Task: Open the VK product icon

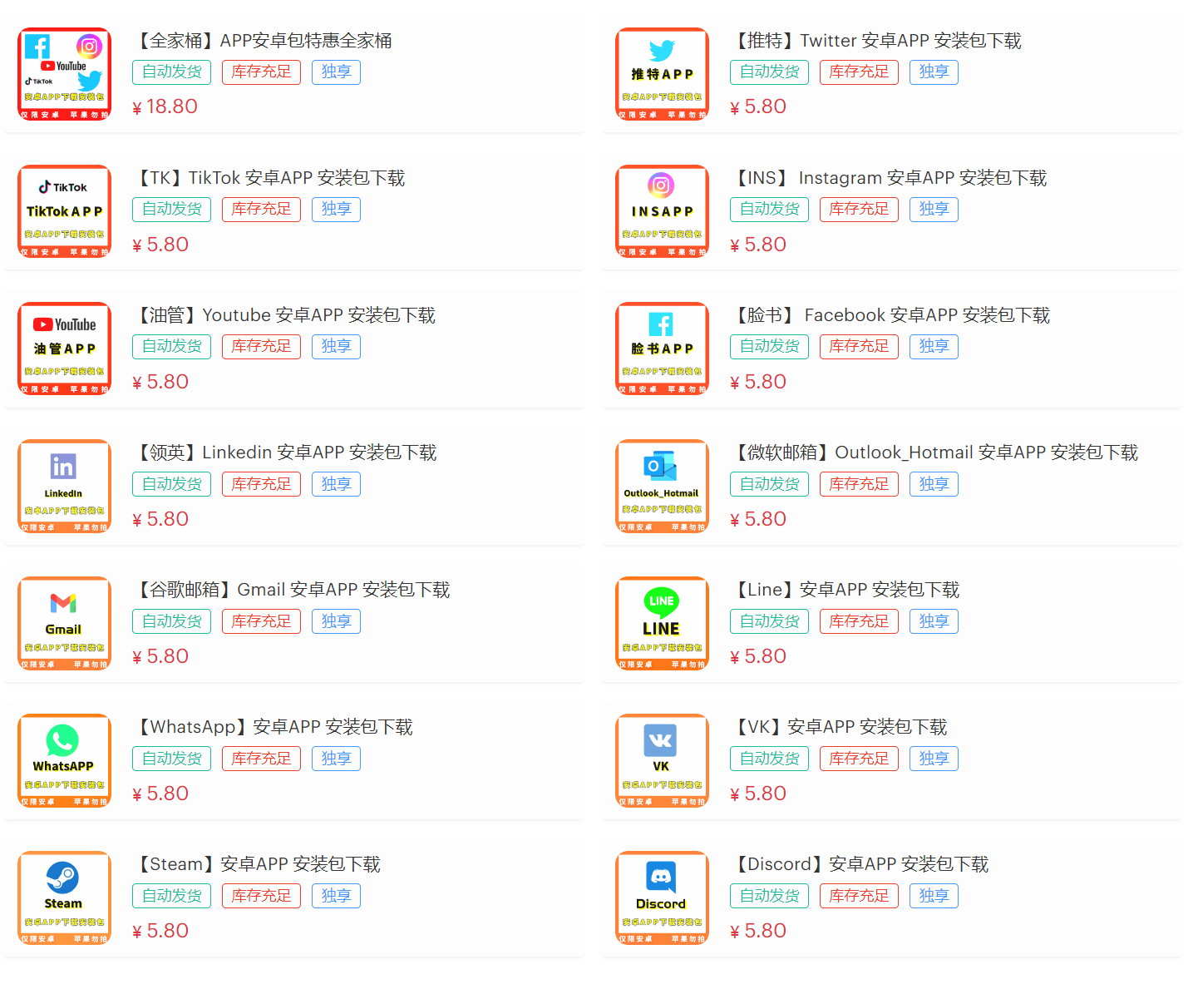Action: 662,760
